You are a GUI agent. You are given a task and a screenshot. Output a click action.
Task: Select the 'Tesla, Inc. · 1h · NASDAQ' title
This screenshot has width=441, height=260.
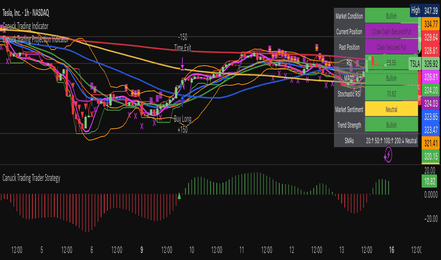coord(26,13)
